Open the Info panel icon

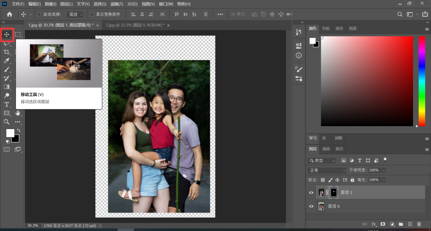click(299, 55)
